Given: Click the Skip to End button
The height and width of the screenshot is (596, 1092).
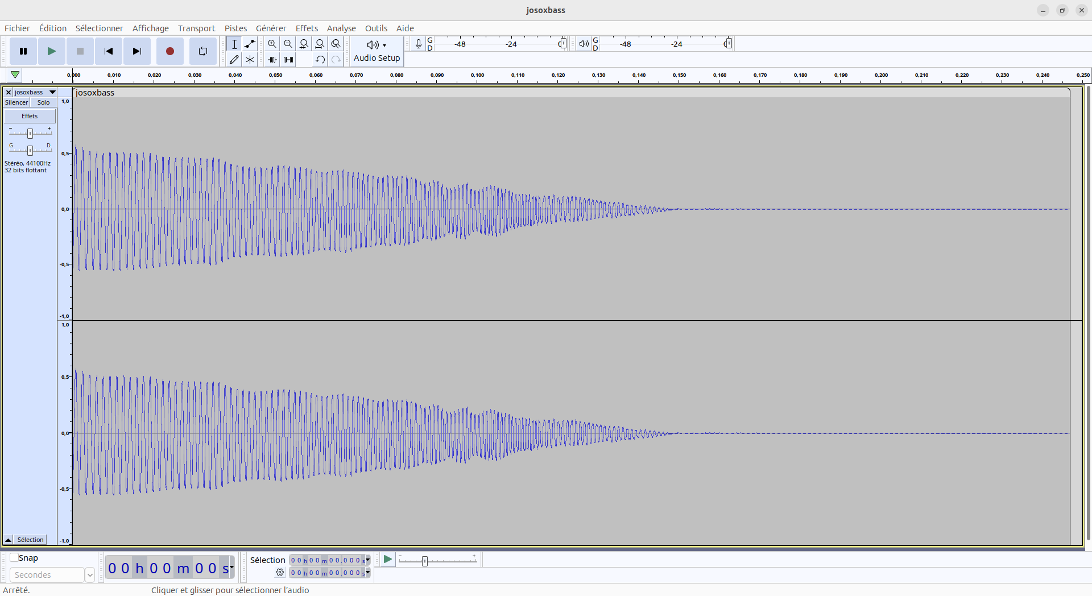Looking at the screenshot, I should tap(136, 51).
